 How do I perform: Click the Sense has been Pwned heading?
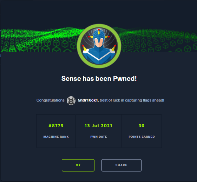tap(99, 78)
